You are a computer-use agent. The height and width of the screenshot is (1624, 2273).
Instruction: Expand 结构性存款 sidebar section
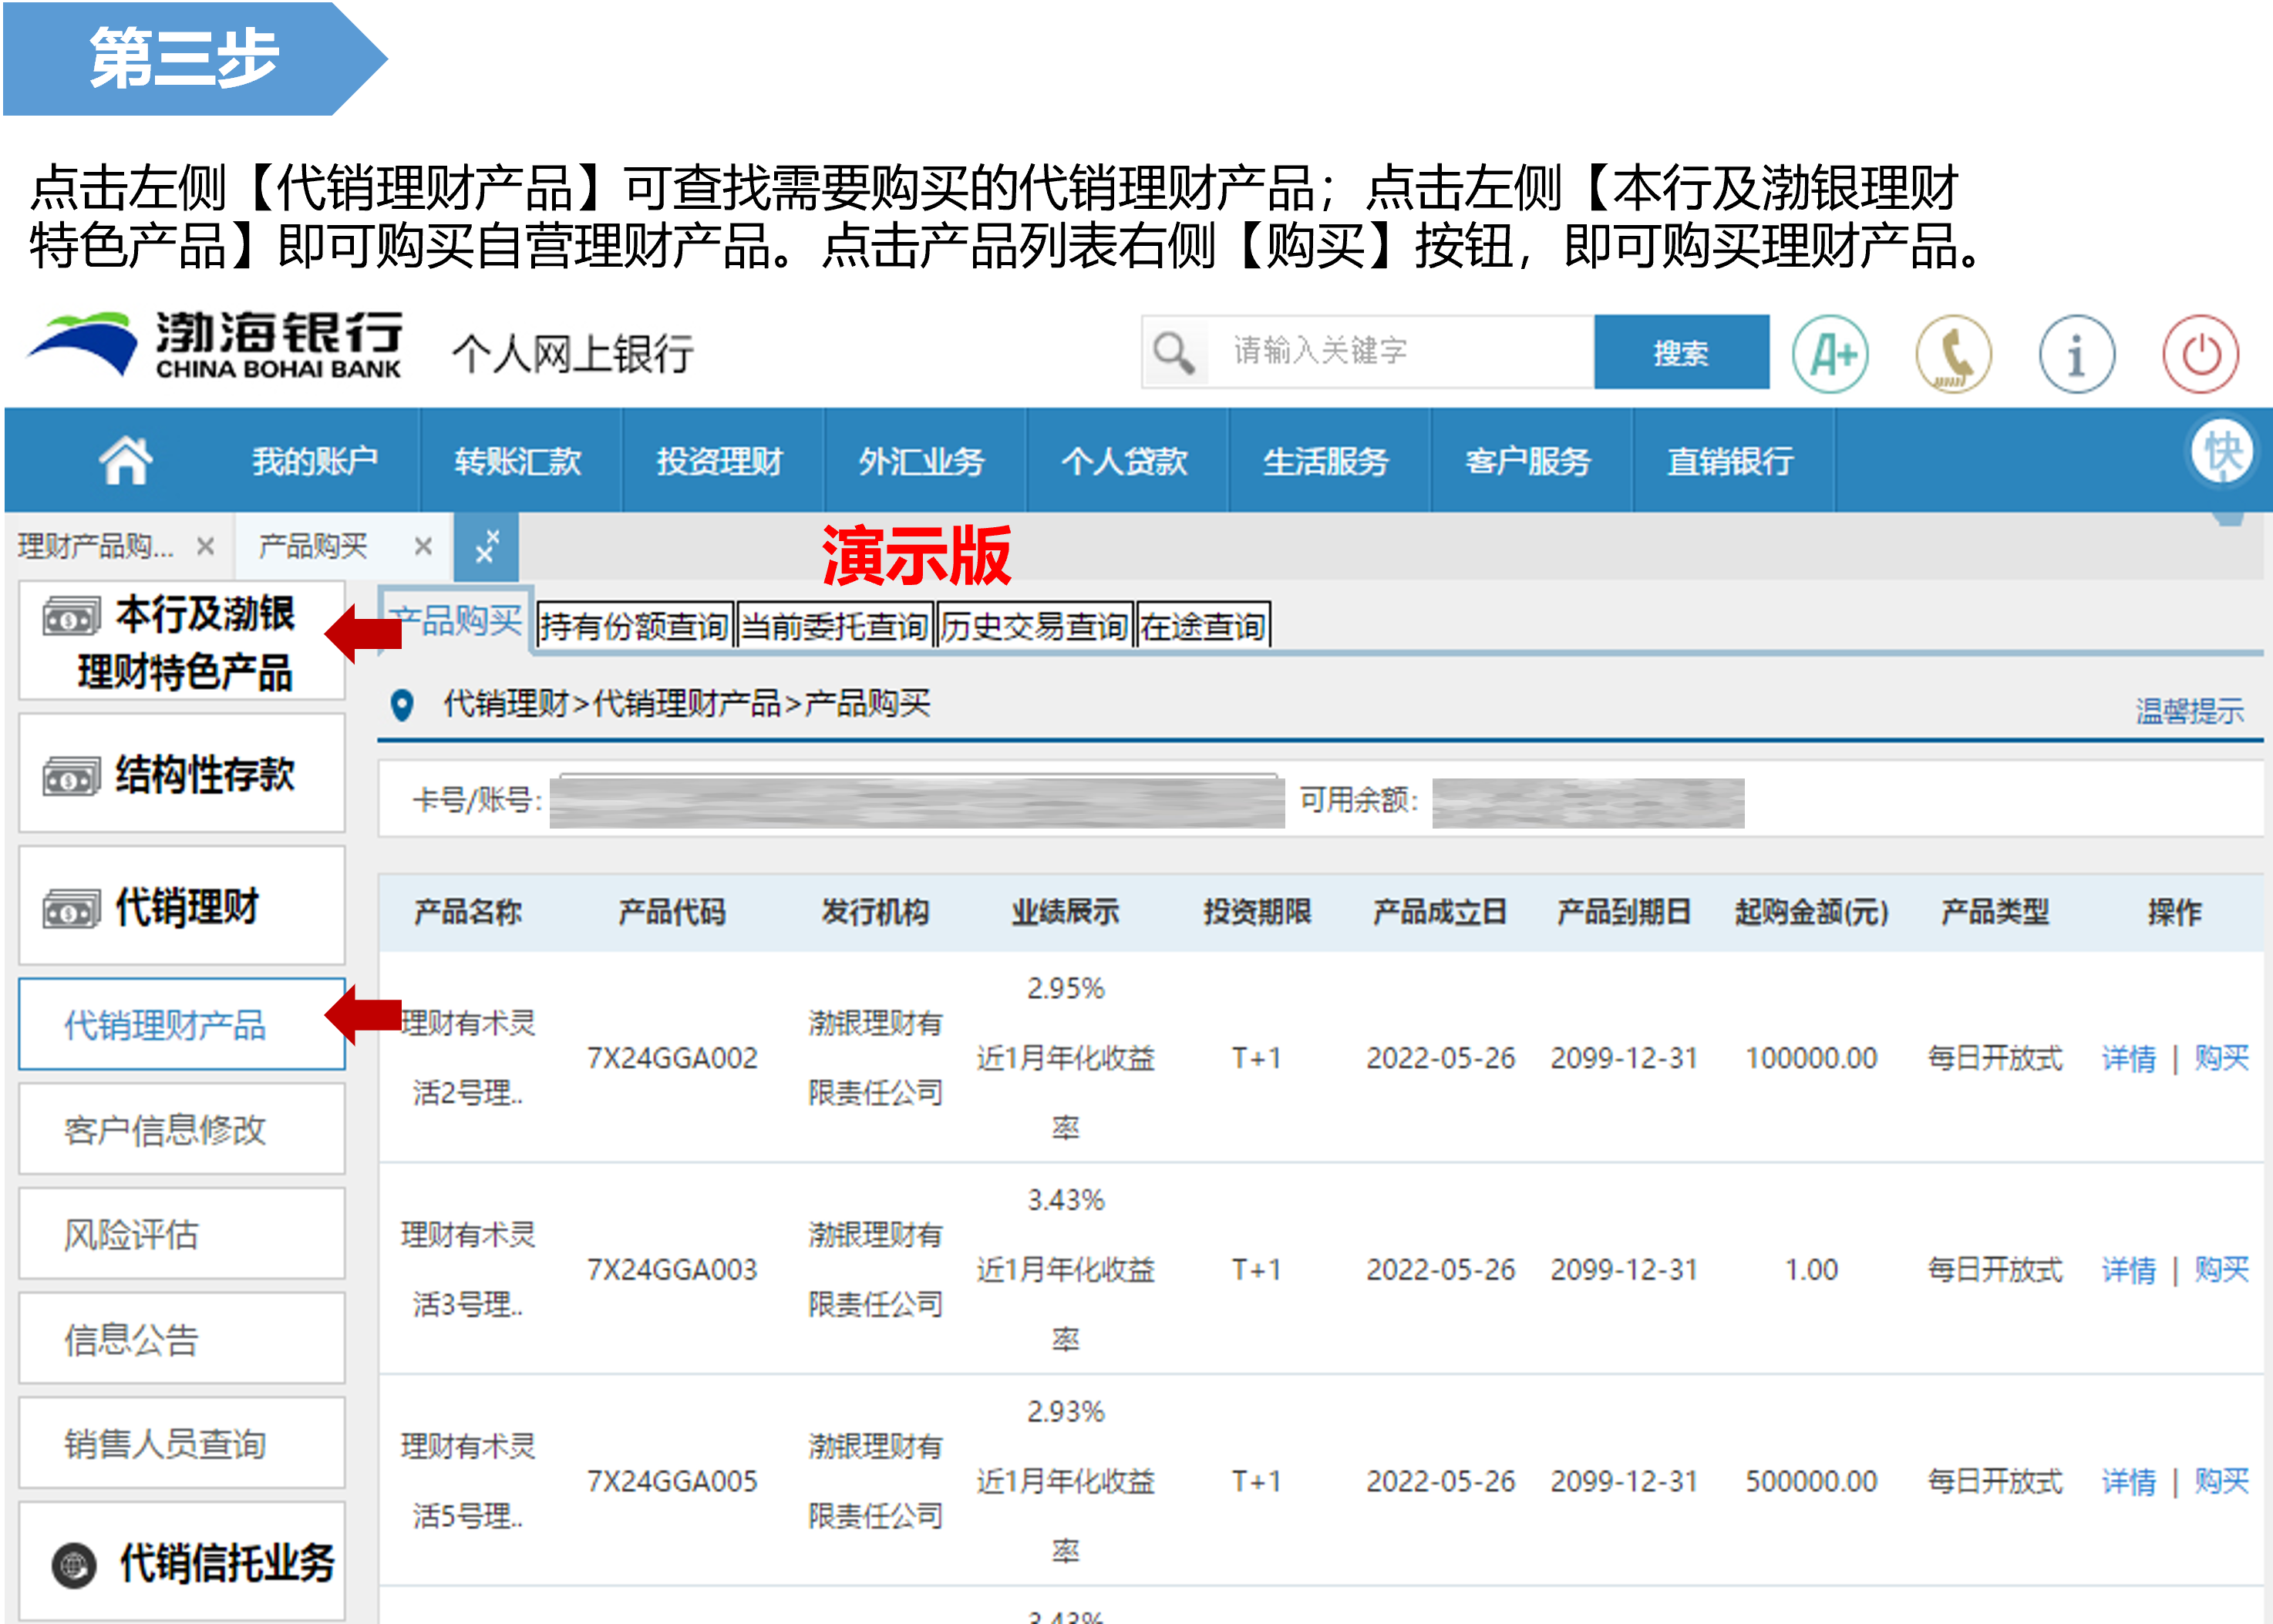point(182,773)
